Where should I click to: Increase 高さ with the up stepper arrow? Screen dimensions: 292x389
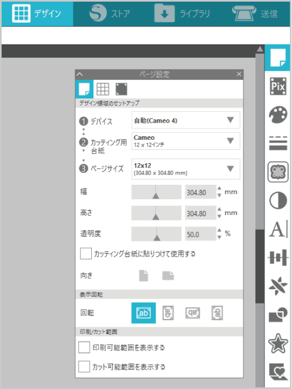tap(219, 210)
